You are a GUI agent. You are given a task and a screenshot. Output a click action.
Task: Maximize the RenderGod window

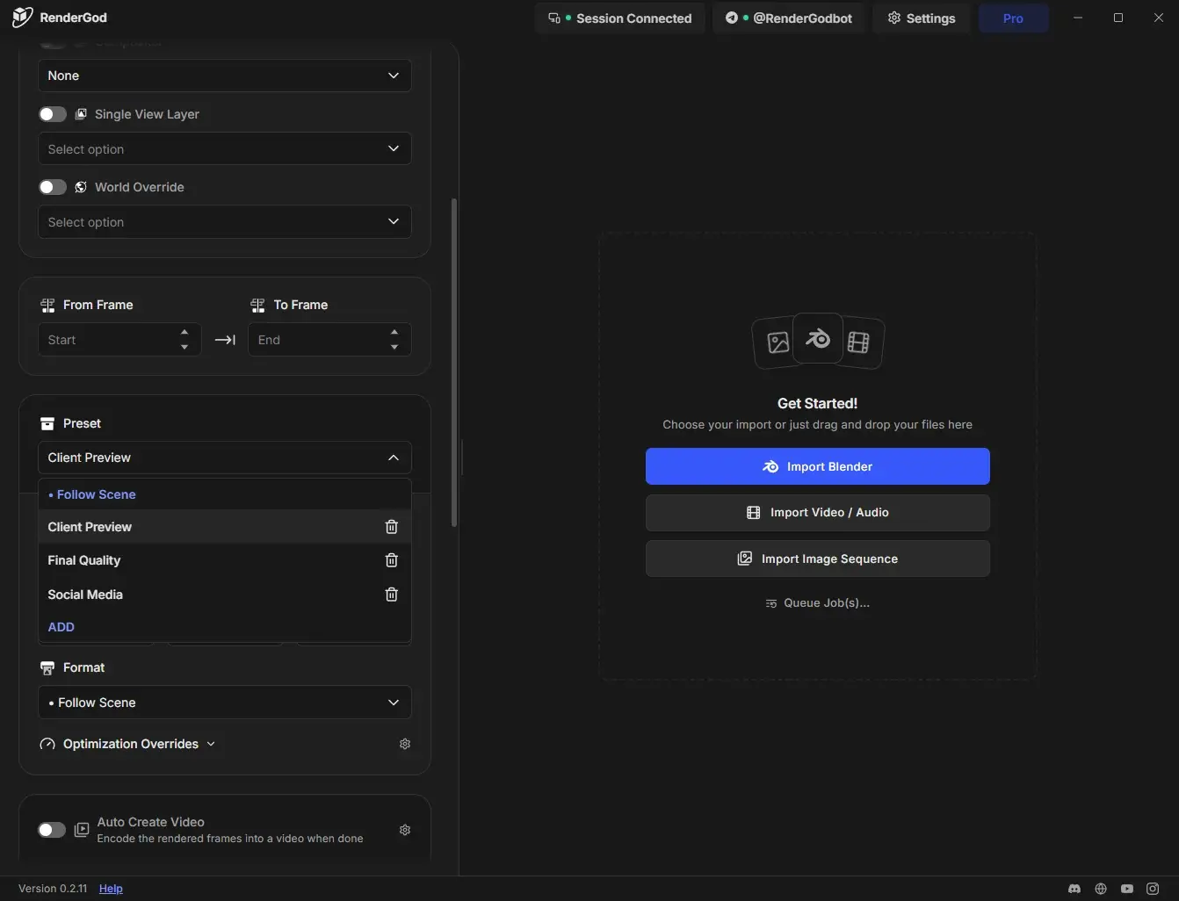(x=1118, y=18)
